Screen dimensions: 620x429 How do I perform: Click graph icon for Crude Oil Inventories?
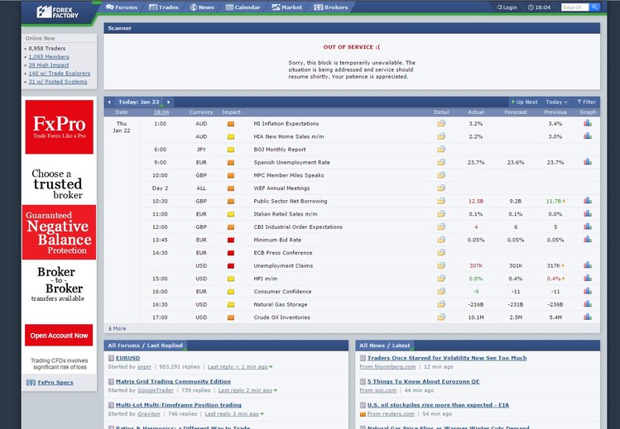(587, 317)
